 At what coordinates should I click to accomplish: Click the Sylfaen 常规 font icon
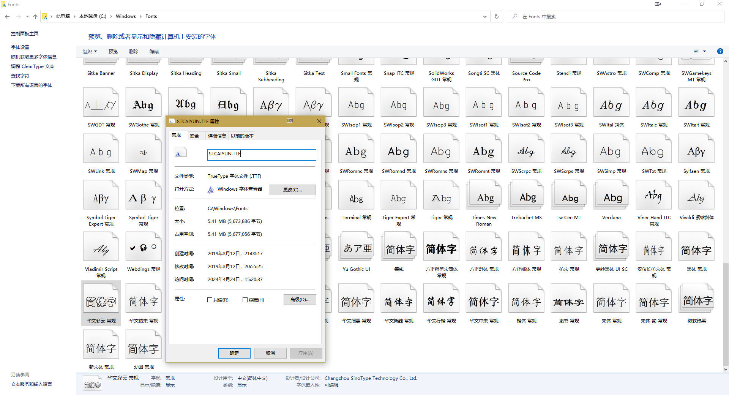point(696,149)
